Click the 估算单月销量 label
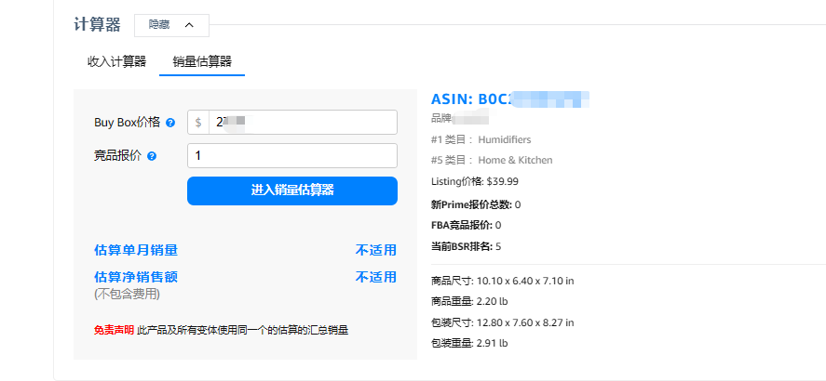Viewport: 826px width, 381px height. tap(136, 250)
